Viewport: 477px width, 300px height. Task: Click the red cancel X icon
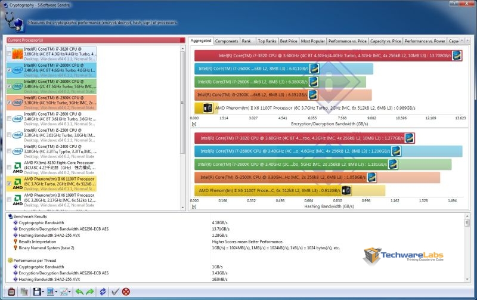pyautogui.click(x=126, y=292)
